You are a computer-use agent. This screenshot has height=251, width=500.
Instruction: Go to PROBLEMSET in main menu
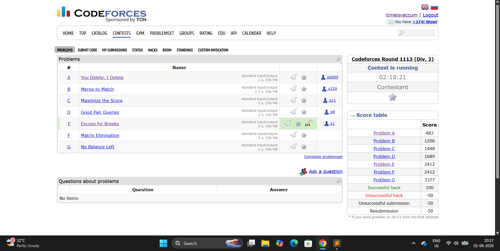pyautogui.click(x=162, y=33)
